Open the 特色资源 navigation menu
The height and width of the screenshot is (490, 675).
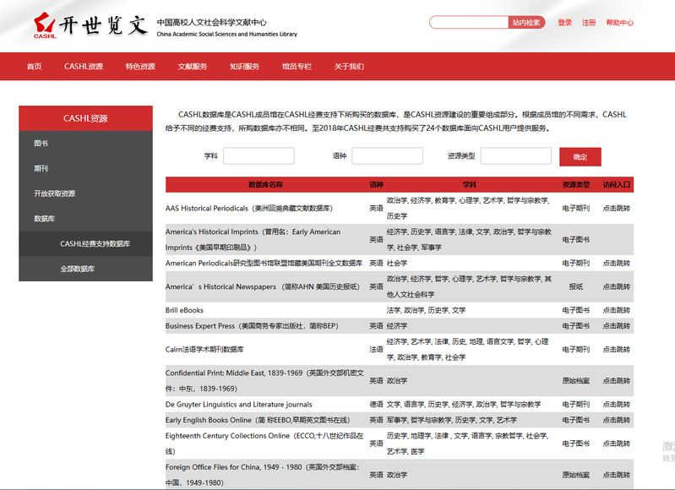click(140, 67)
